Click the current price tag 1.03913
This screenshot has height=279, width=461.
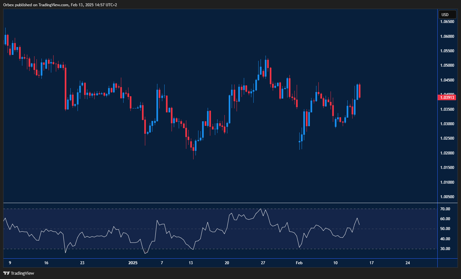[447, 97]
